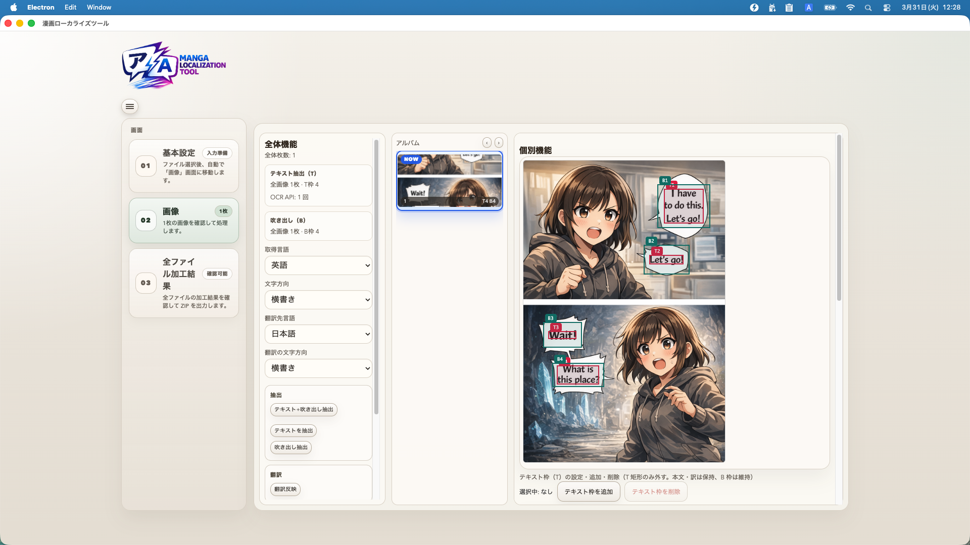Select the B3 bubble frame tag

[x=550, y=318]
